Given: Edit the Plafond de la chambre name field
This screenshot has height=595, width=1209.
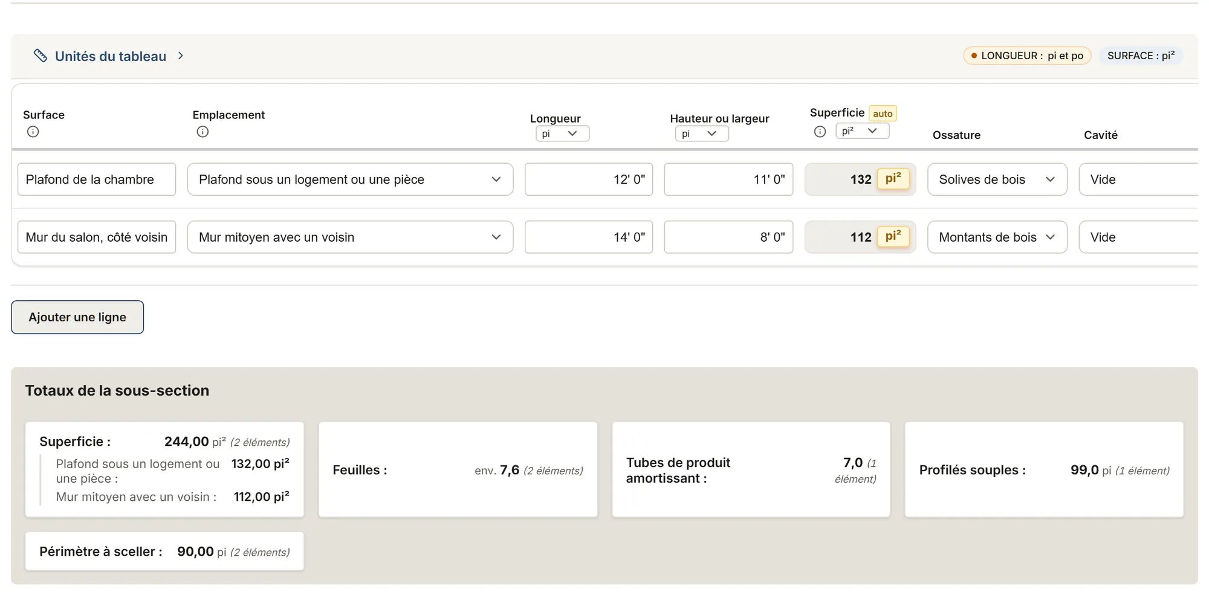Looking at the screenshot, I should pyautogui.click(x=97, y=179).
